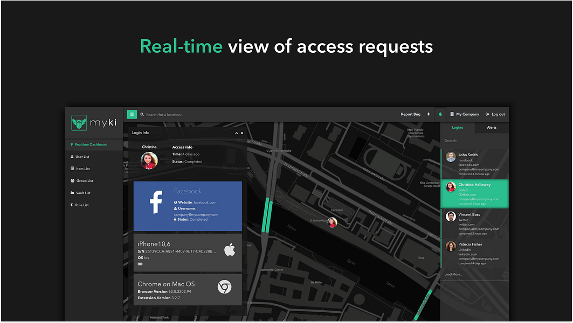Screen dimensions: 573x323
Task: Open the Vault List folder icon
Action: [72, 193]
